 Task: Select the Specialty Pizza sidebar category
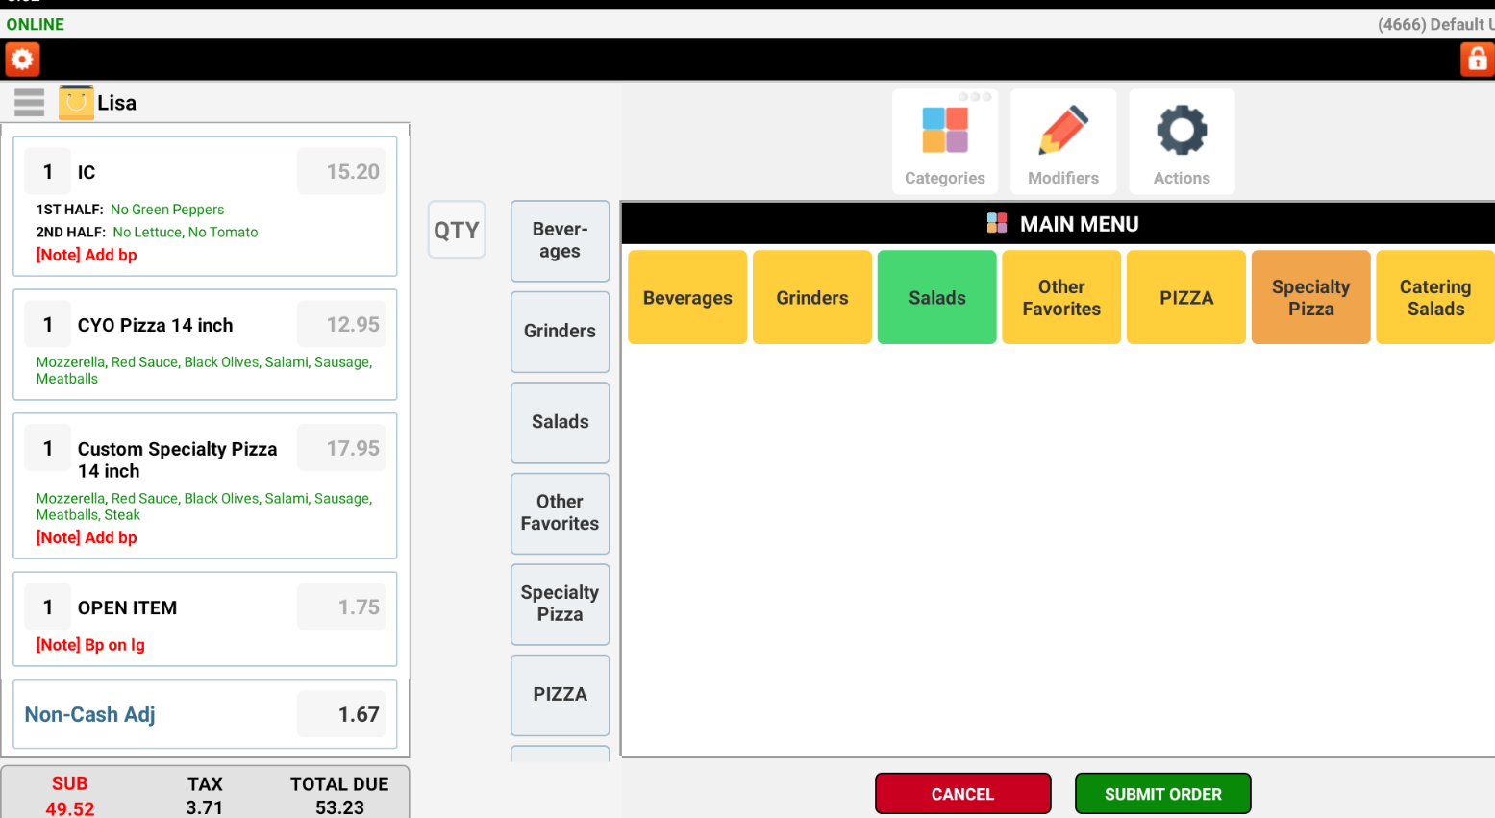(561, 605)
